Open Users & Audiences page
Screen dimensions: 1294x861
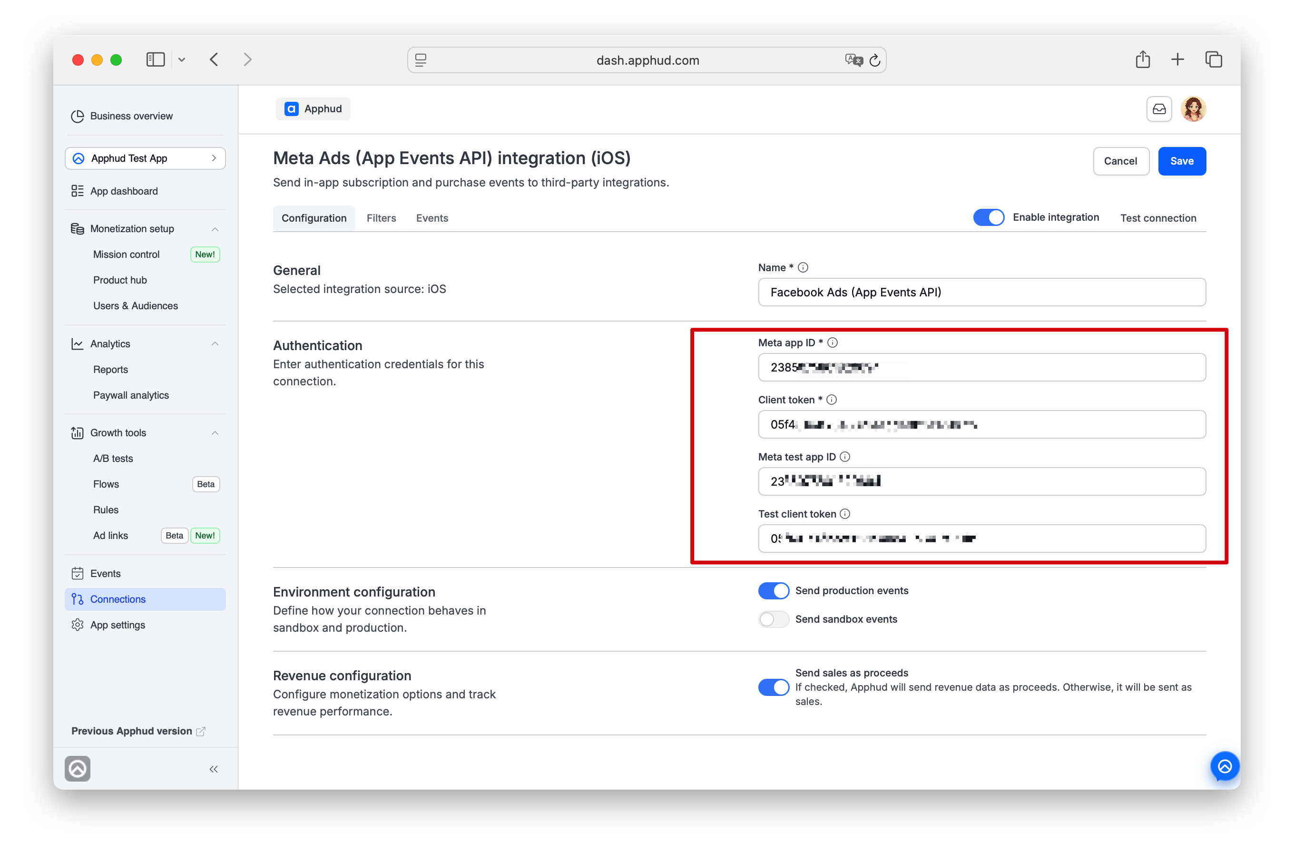(x=136, y=306)
